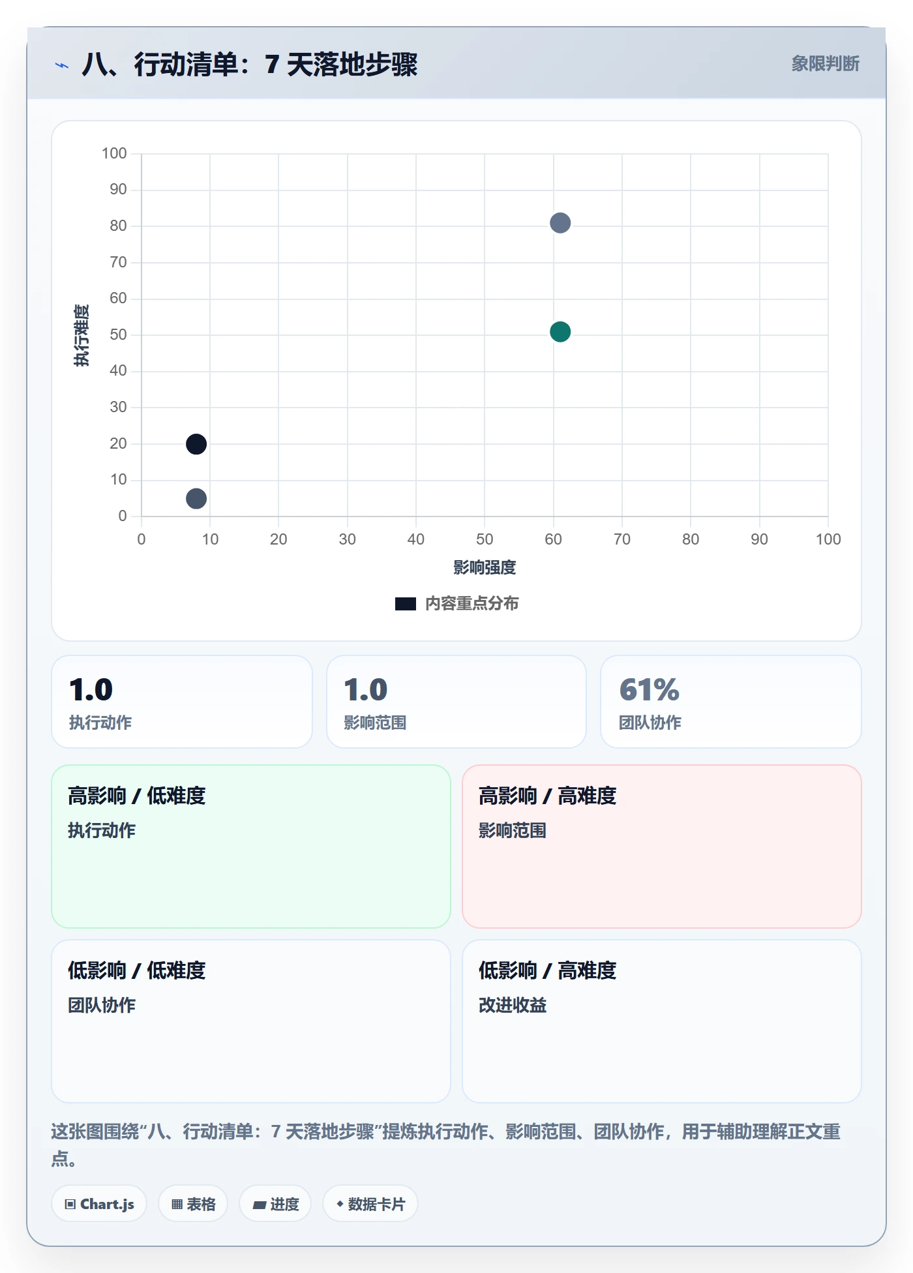Click the teal scatter point
This screenshot has width=913, height=1273.
560,332
